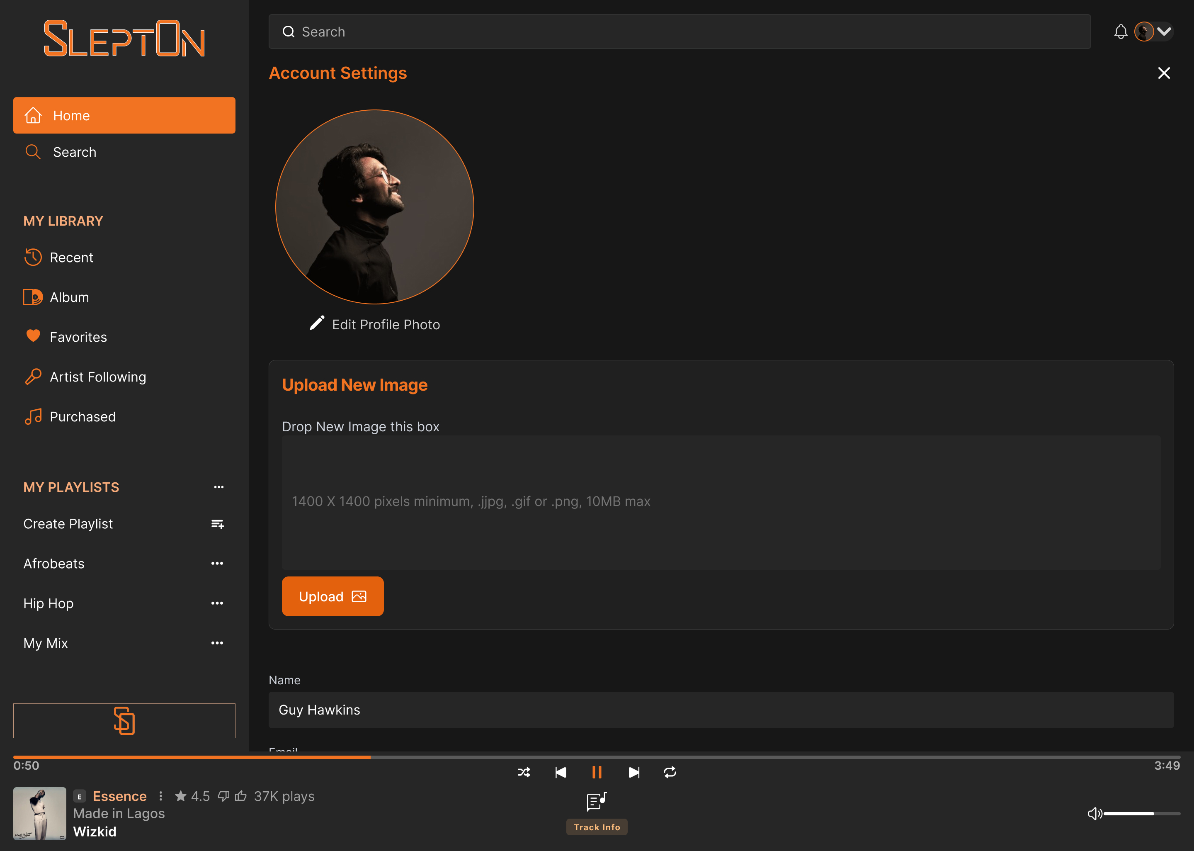This screenshot has height=851, width=1194.
Task: Click the Create Playlist add icon
Action: [x=217, y=524]
